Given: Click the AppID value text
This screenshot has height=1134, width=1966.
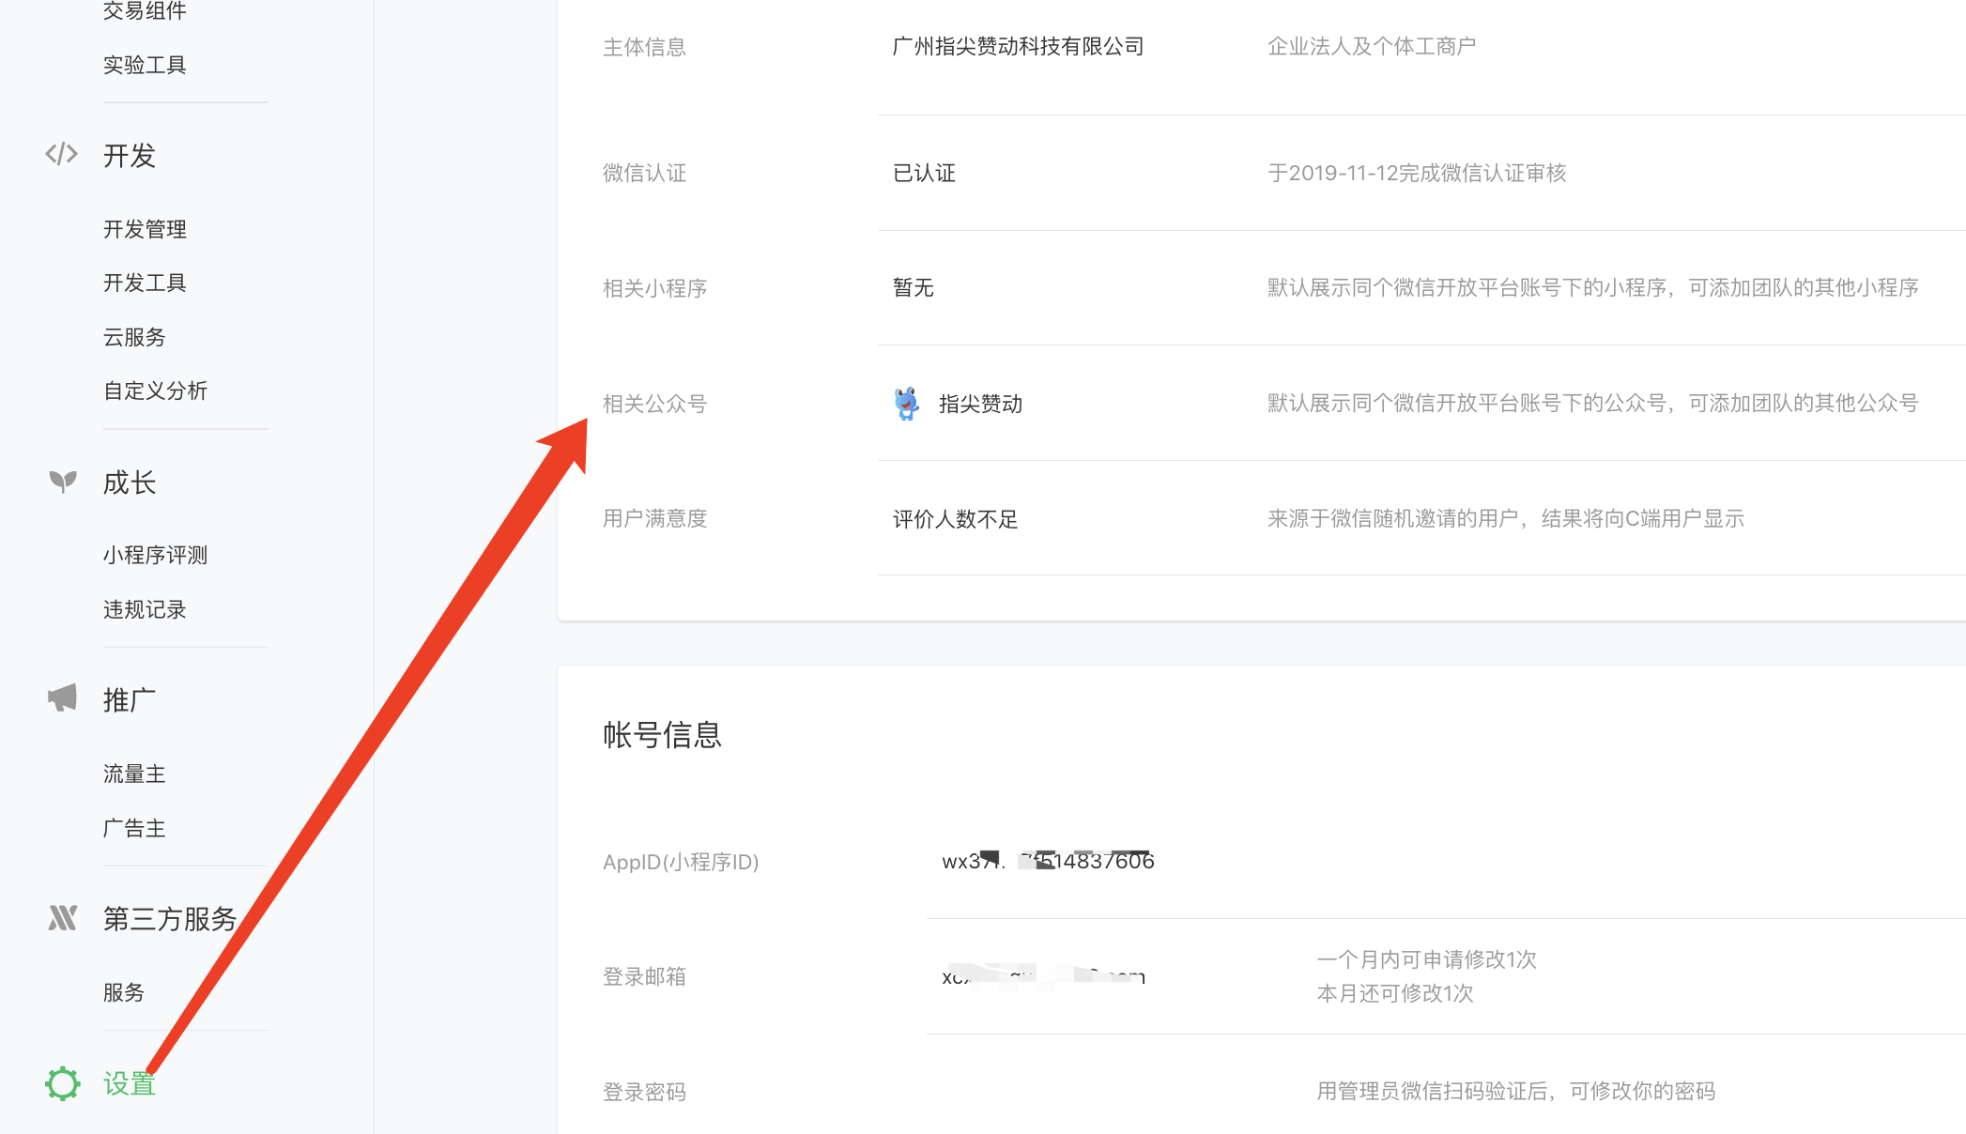Looking at the screenshot, I should tap(1048, 861).
